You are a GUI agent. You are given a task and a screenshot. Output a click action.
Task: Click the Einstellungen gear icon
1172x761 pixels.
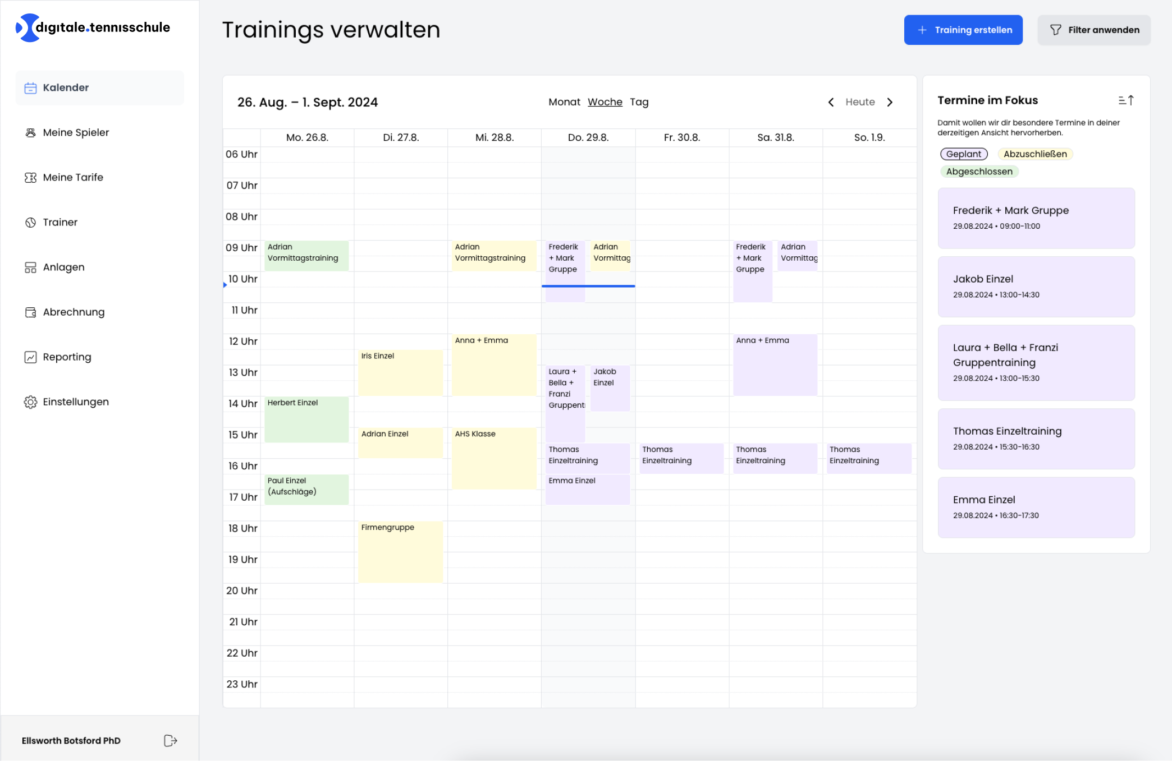coord(31,402)
